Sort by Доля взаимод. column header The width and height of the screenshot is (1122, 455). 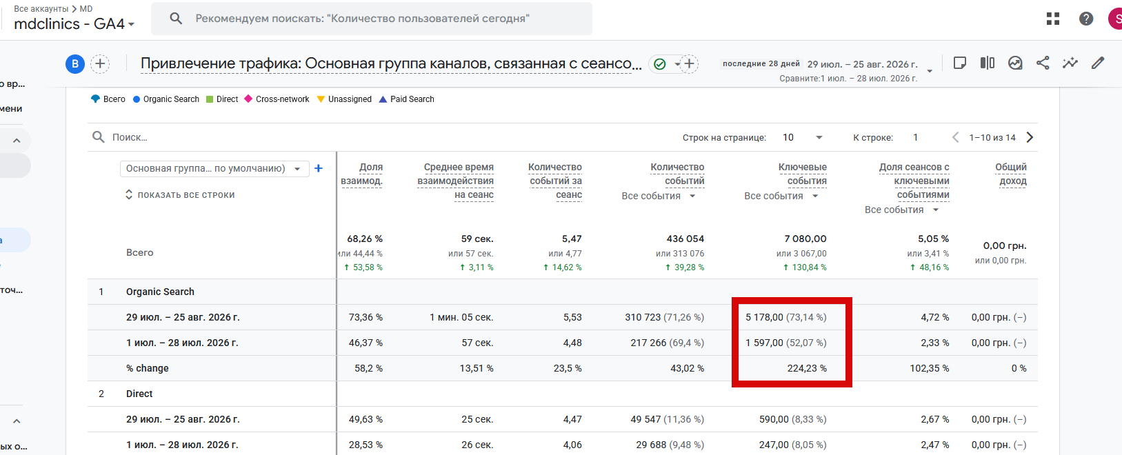pyautogui.click(x=361, y=174)
